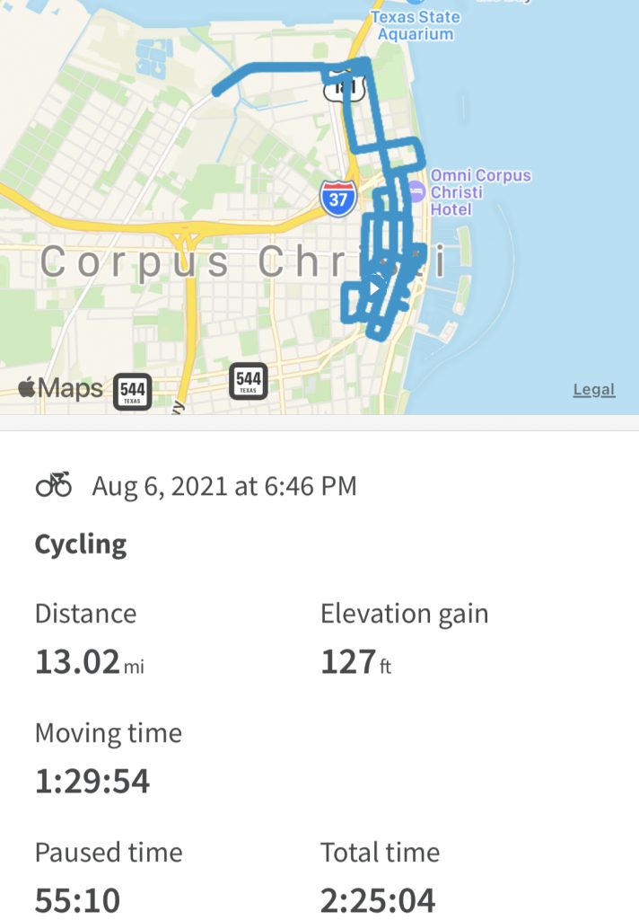639x920 pixels.
Task: Tap the 2:25:04 total time value
Action: click(x=378, y=900)
